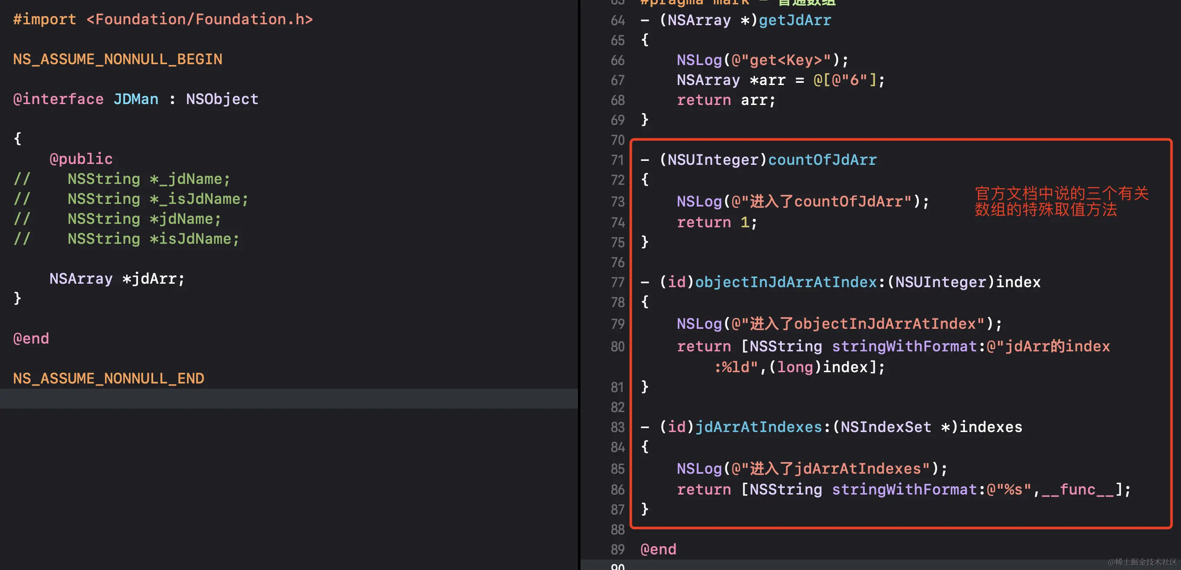Click the objectInJdArrAtIndex method name

coord(785,282)
